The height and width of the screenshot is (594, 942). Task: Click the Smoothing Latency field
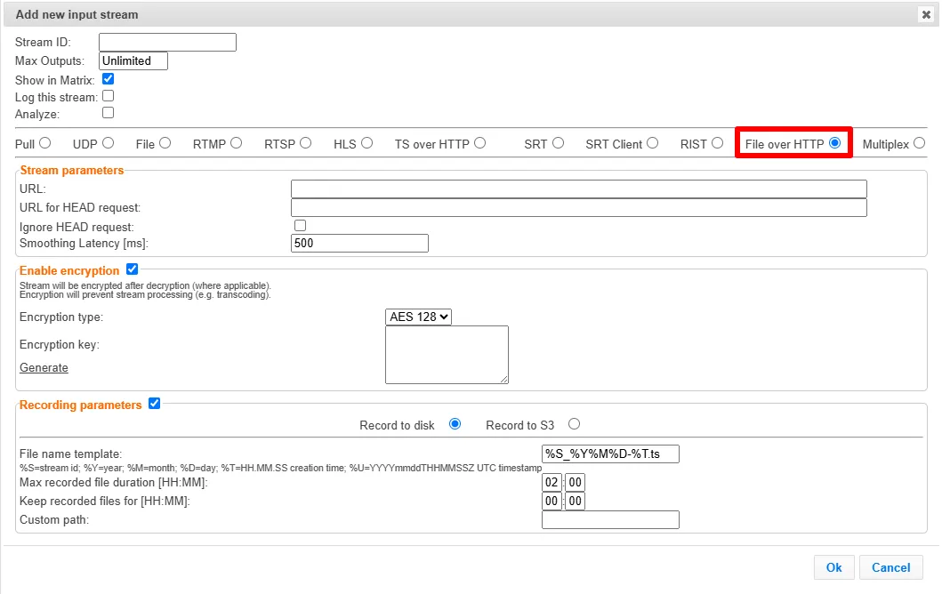coord(359,244)
